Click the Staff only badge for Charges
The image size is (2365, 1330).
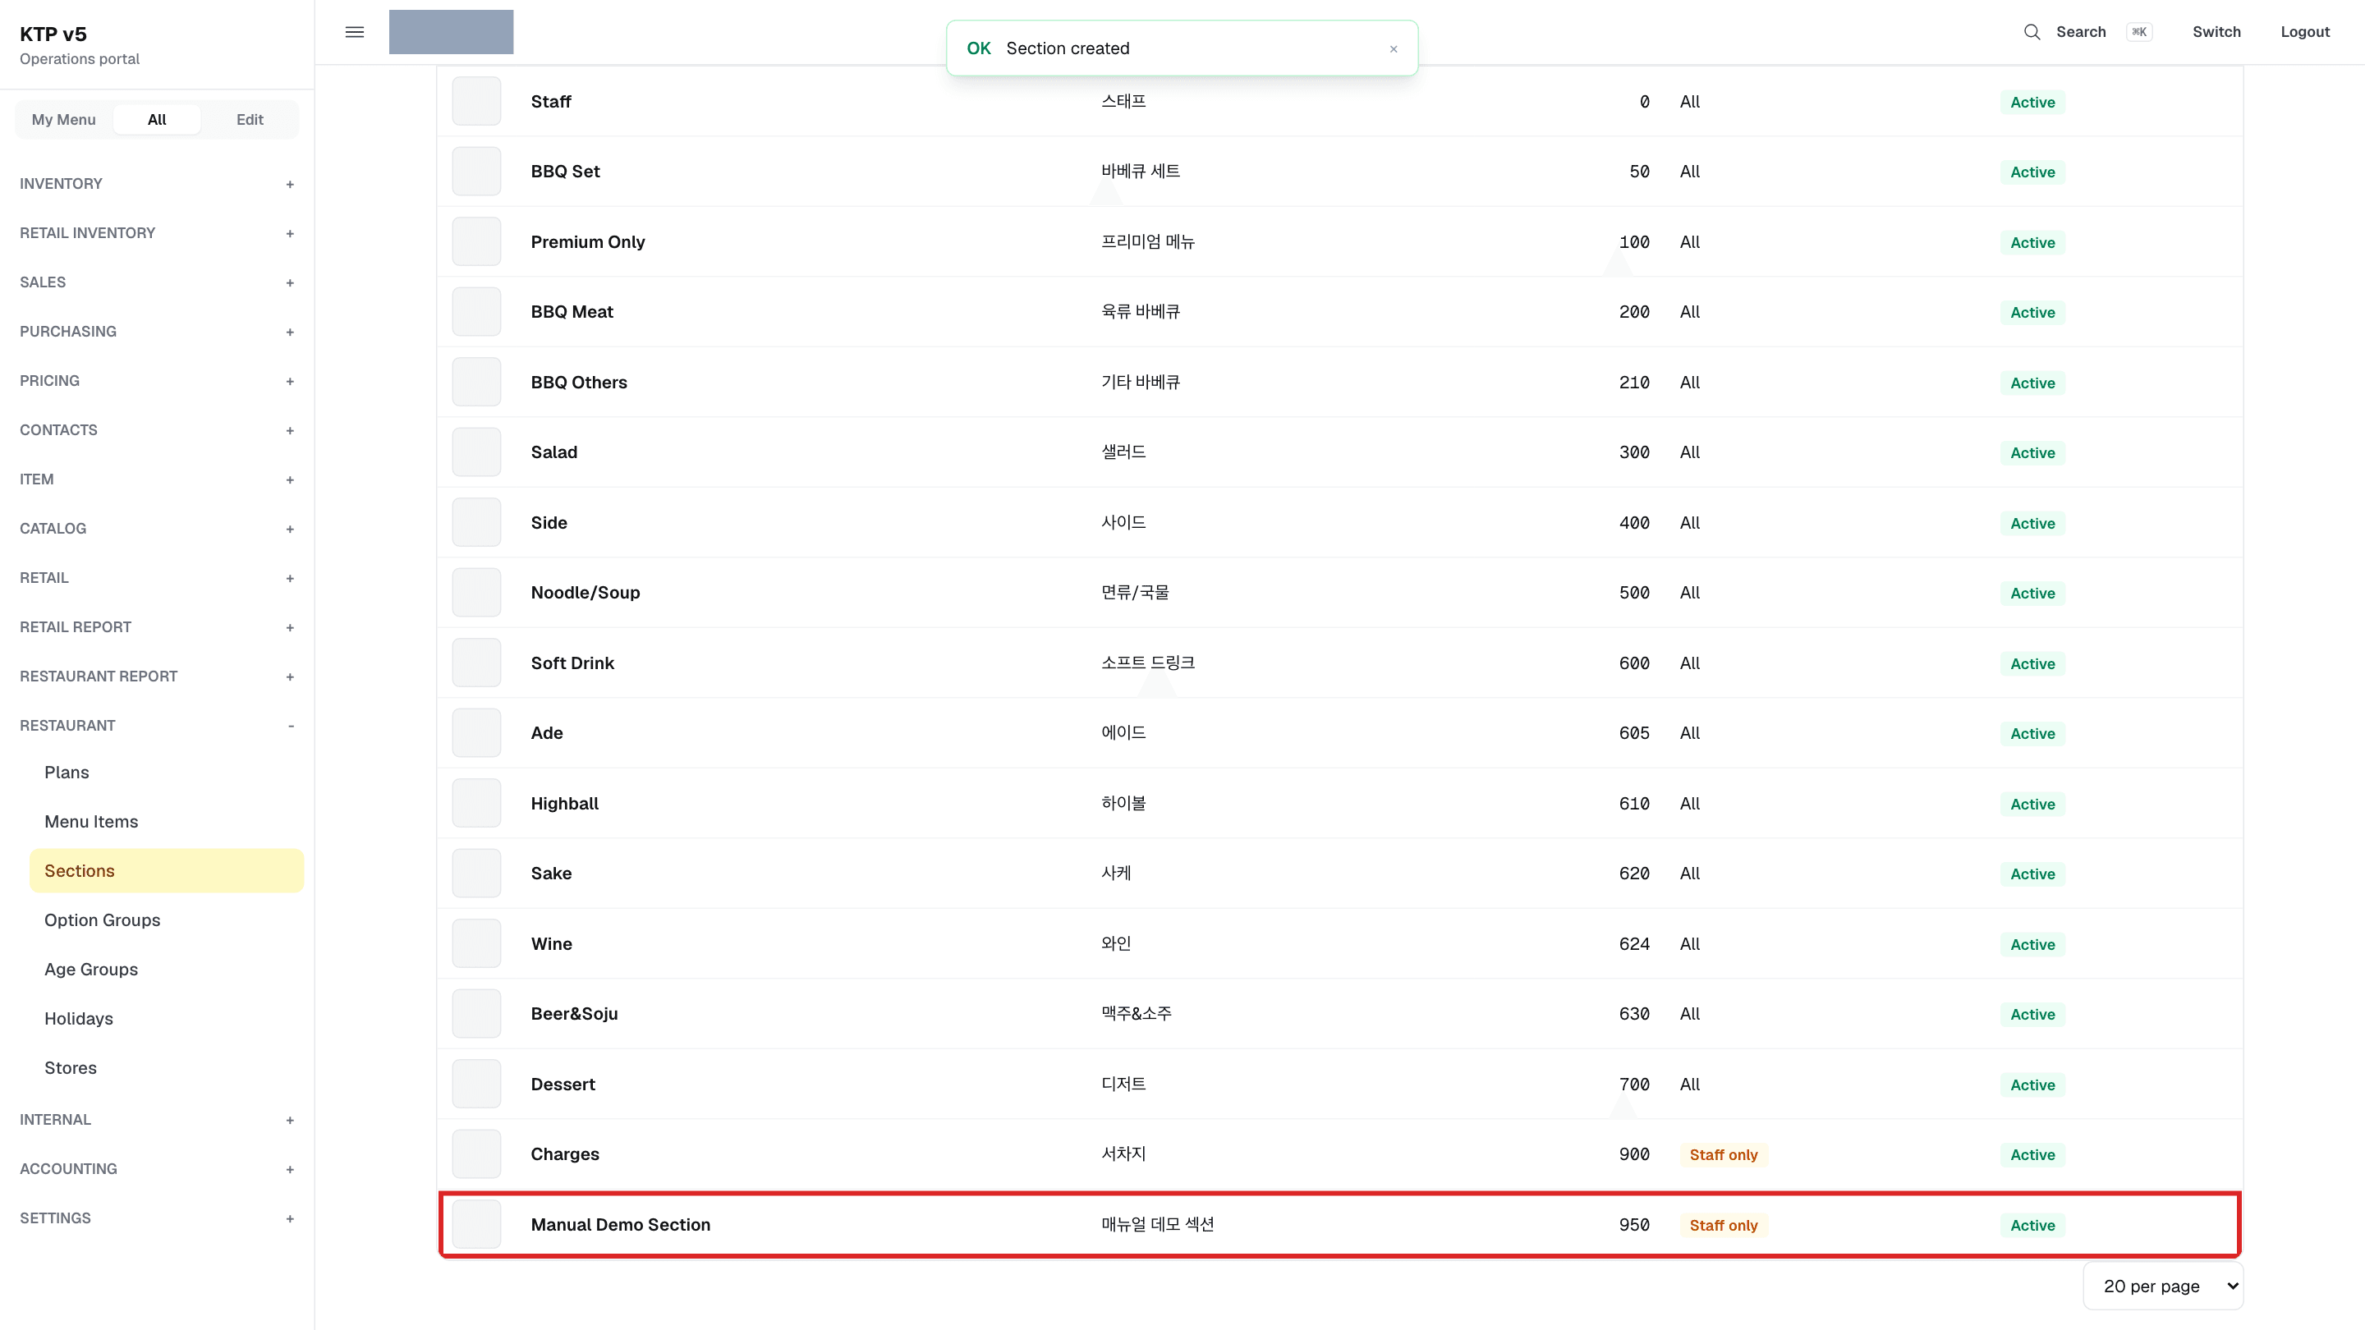pyautogui.click(x=1724, y=1154)
